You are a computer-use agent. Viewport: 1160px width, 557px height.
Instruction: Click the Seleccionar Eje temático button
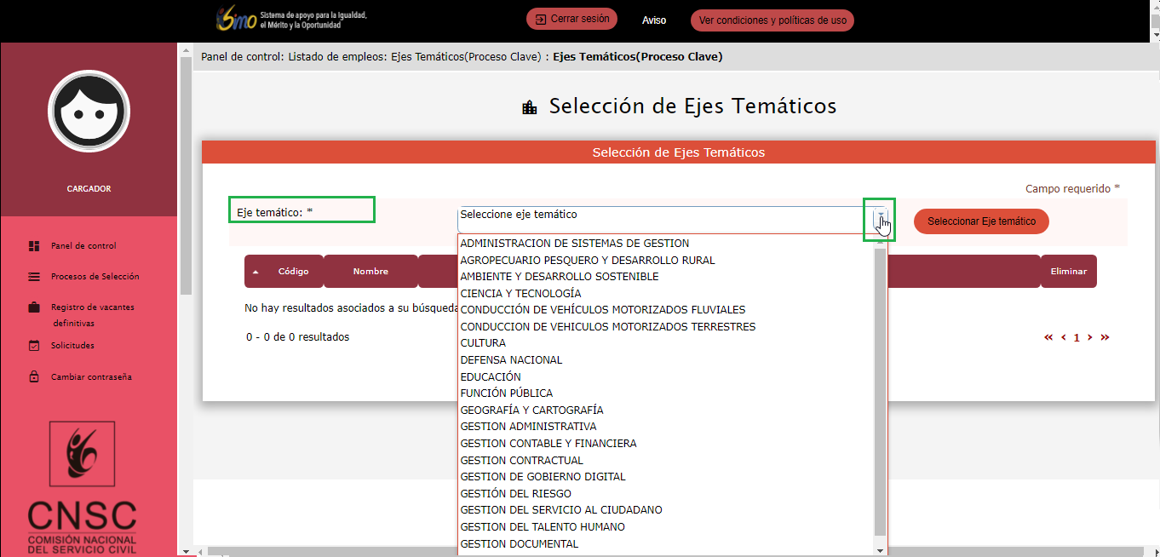coord(981,221)
